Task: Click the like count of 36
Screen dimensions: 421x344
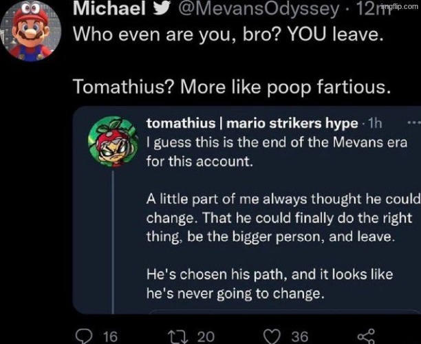Action: pos(299,335)
